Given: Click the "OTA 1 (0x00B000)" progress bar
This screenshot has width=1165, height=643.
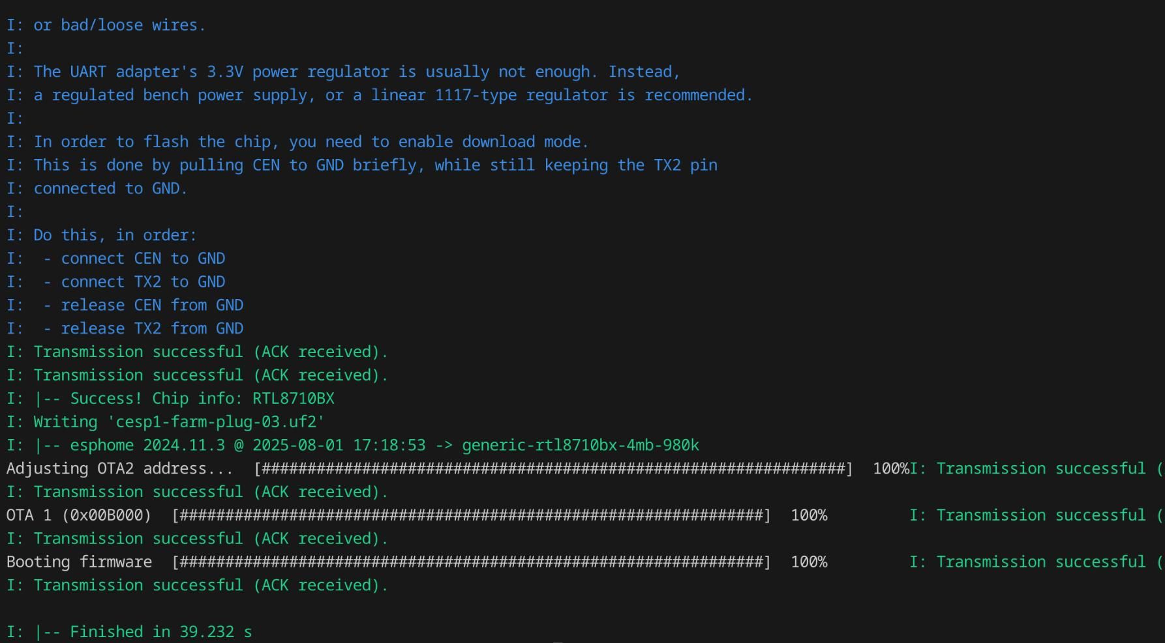Looking at the screenshot, I should point(471,516).
